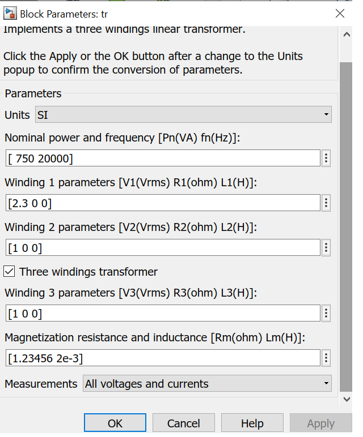Screen dimensions: 363x437
Task: Uncheck Three windings transformer checkbox
Action: (9, 271)
